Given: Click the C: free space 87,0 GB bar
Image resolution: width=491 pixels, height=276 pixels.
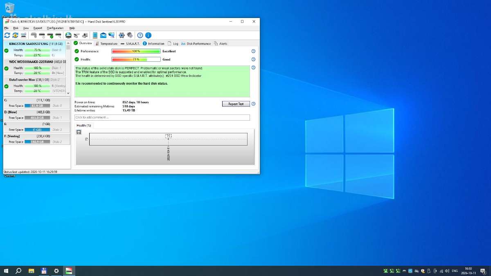Looking at the screenshot, I should pyautogui.click(x=37, y=105).
